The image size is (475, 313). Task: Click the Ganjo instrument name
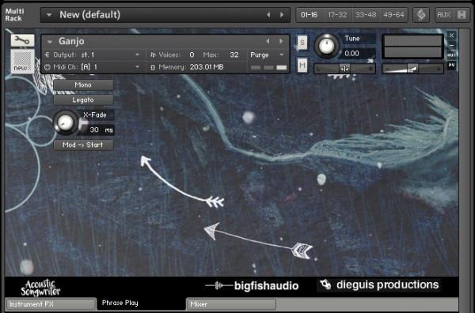71,41
